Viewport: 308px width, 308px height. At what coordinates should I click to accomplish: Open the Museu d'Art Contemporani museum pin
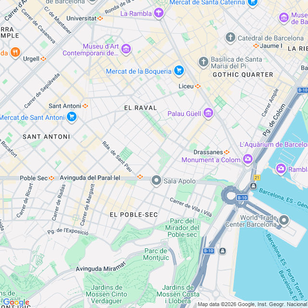coord(126,49)
